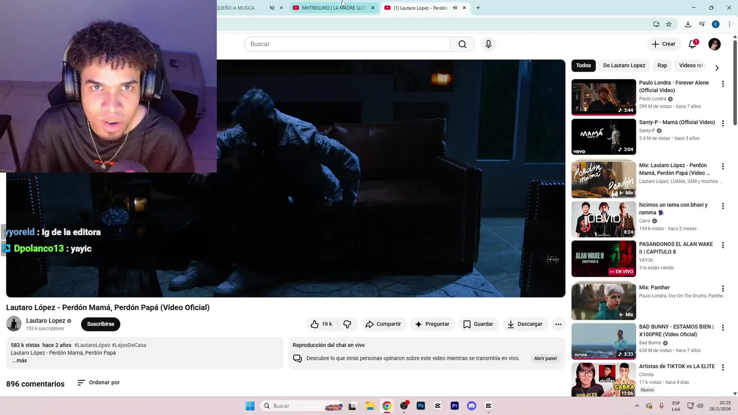Open Chrome media control icon
This screenshot has width=738, height=415.
coord(702,24)
